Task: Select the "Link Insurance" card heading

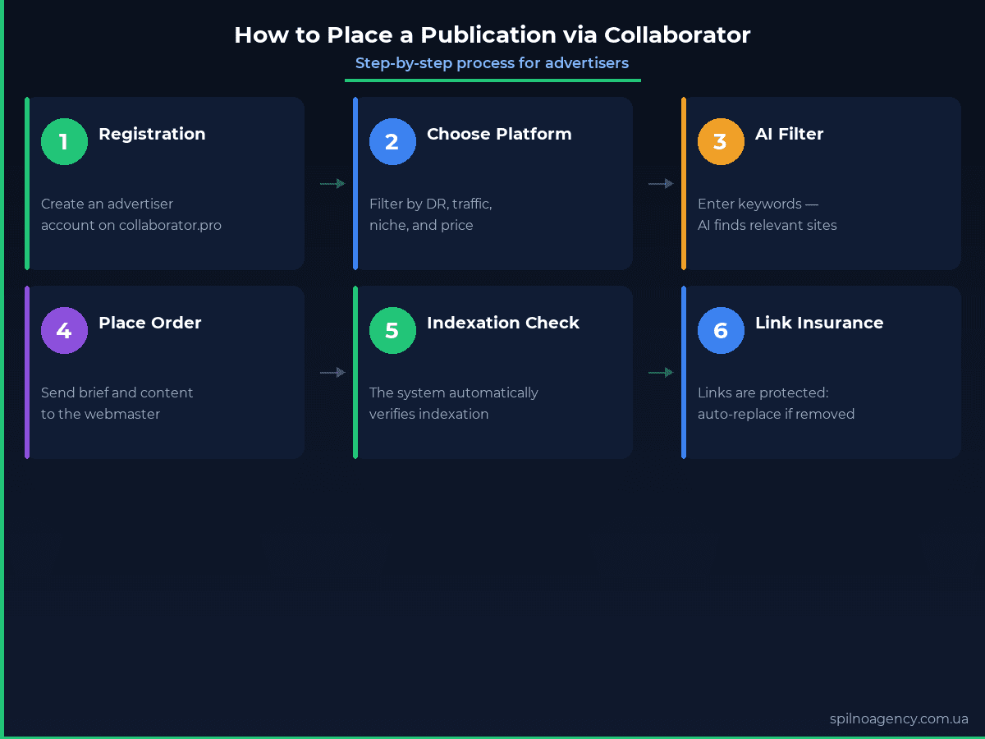Action: (819, 323)
